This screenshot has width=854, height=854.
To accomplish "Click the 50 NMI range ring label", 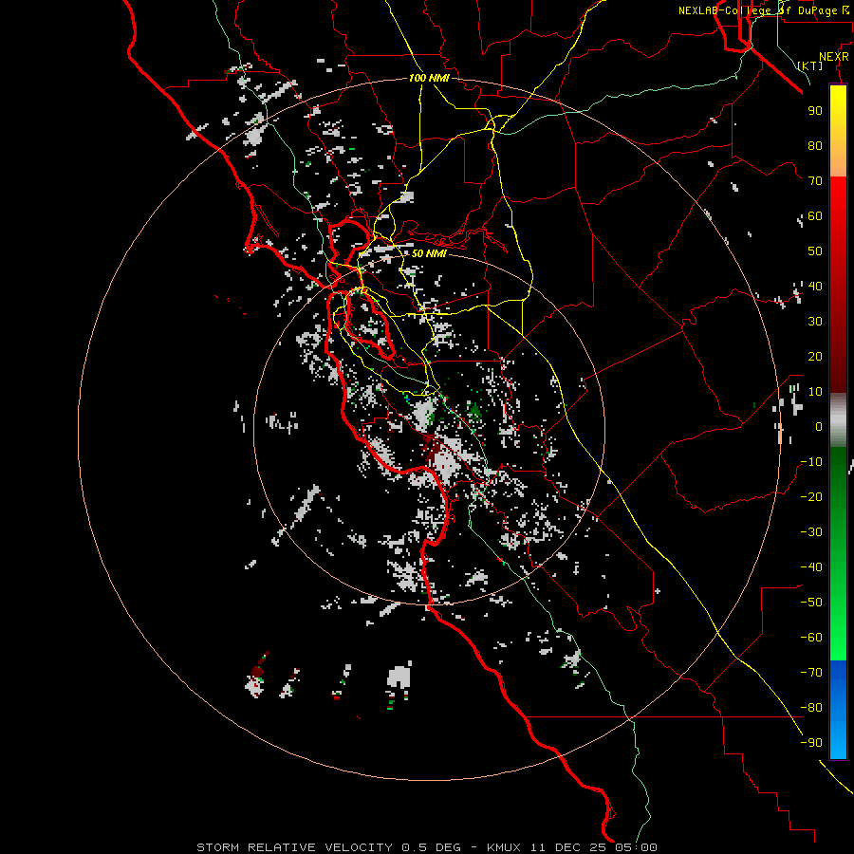I will [x=429, y=253].
